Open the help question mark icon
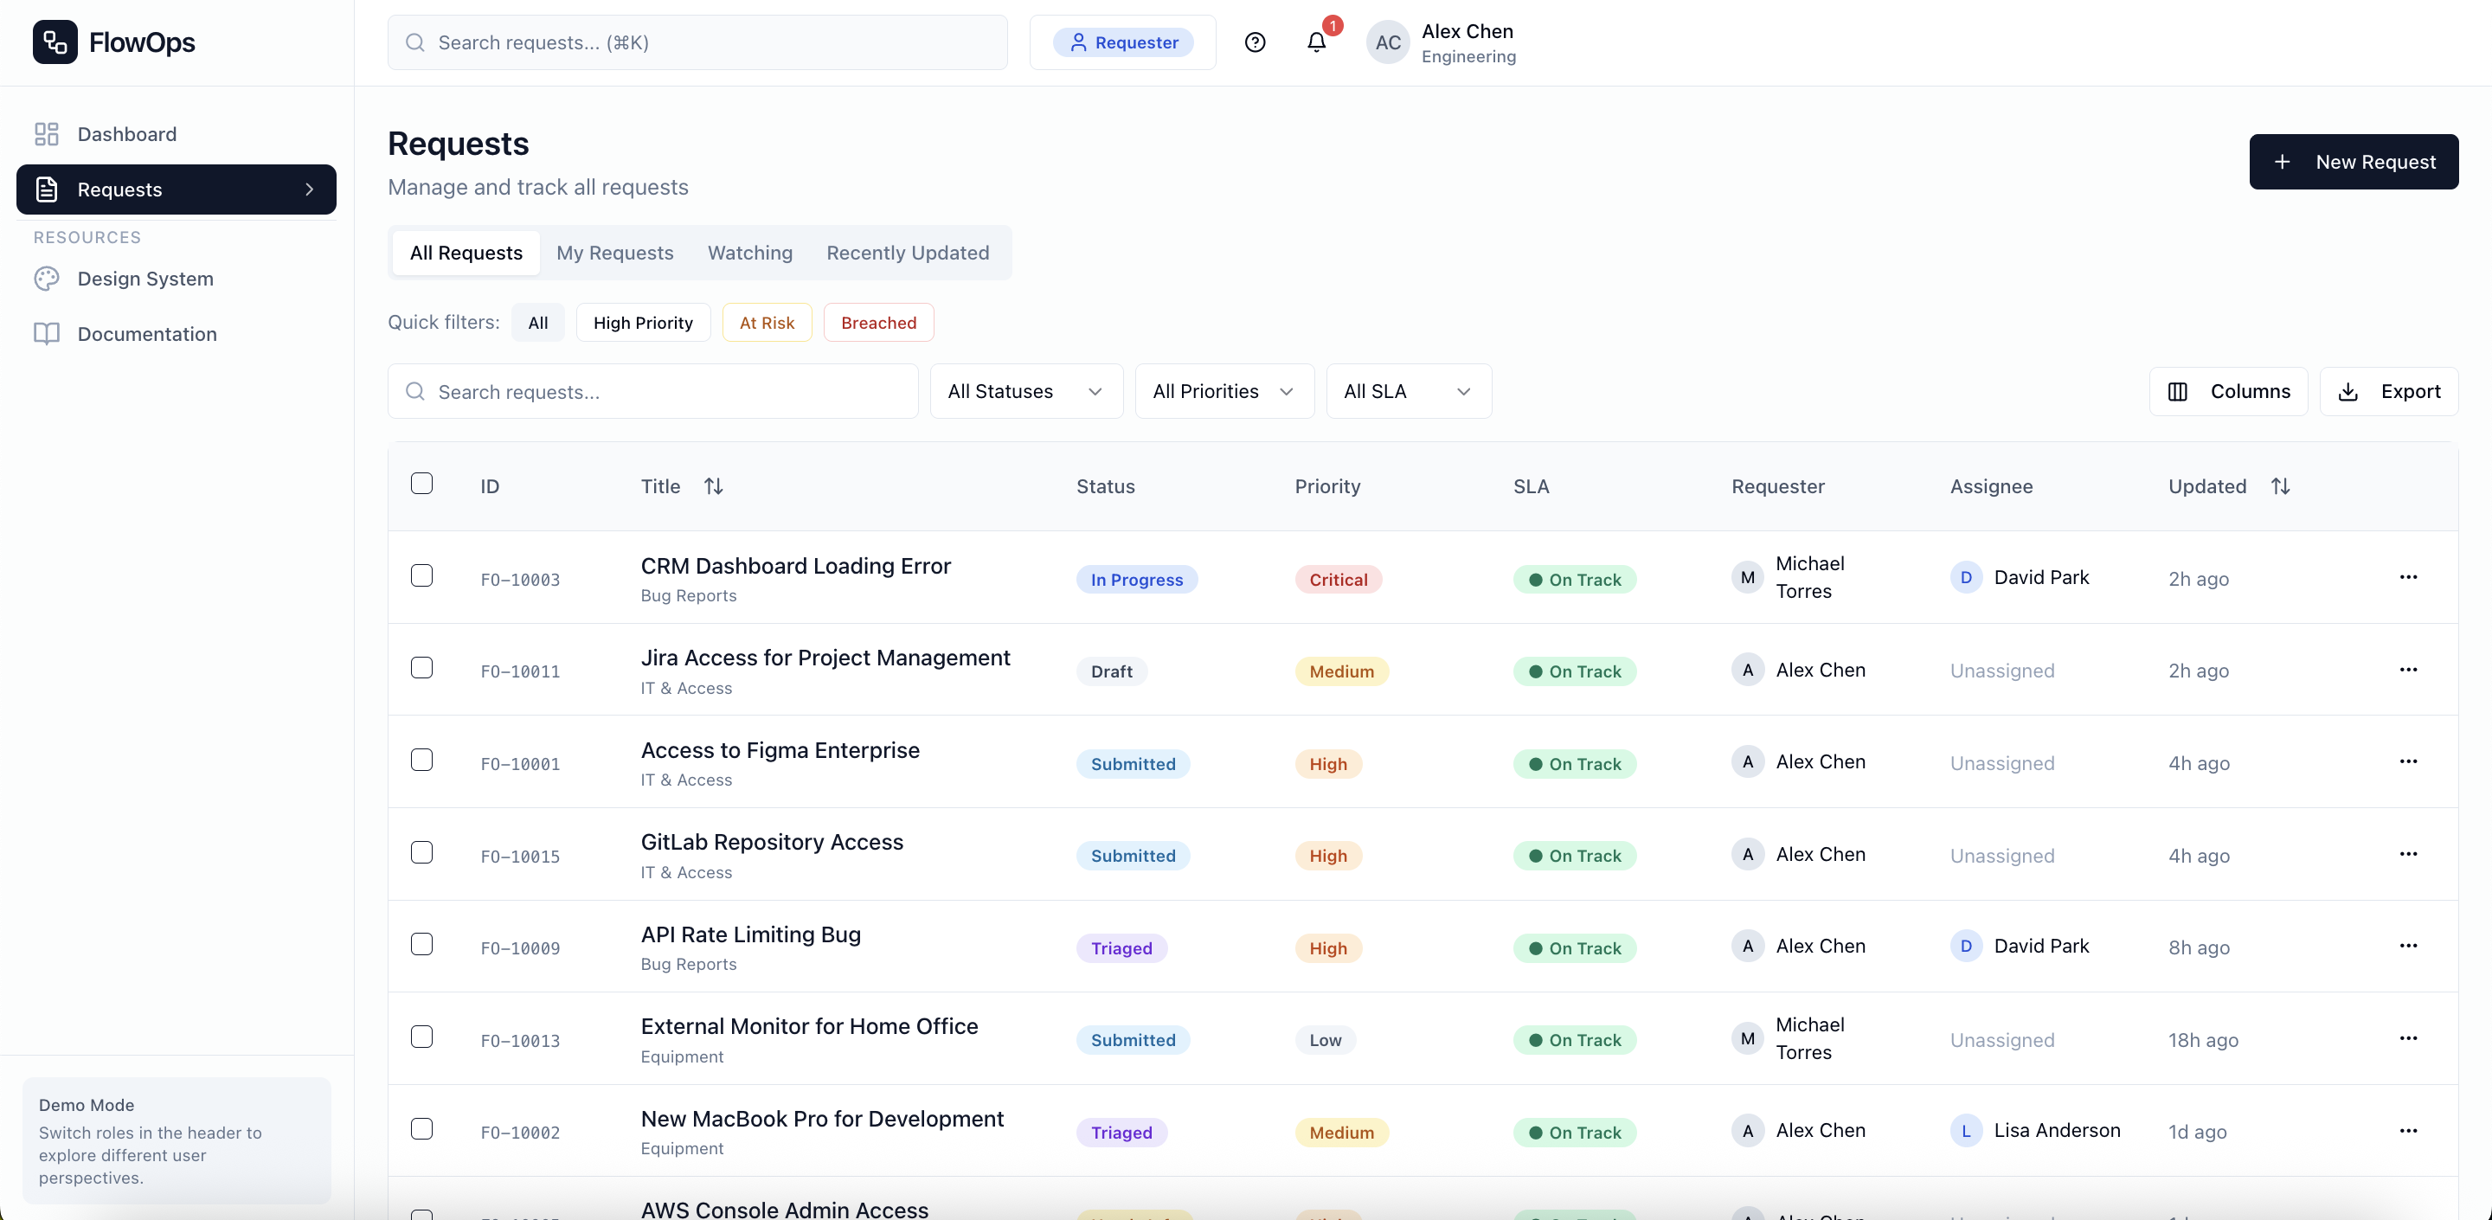Image resolution: width=2492 pixels, height=1220 pixels. (x=1255, y=42)
